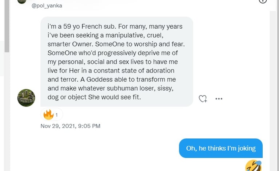The image size is (279, 171).
Task: Open the sender's avatar beside the gray message
Action: [x=26, y=98]
